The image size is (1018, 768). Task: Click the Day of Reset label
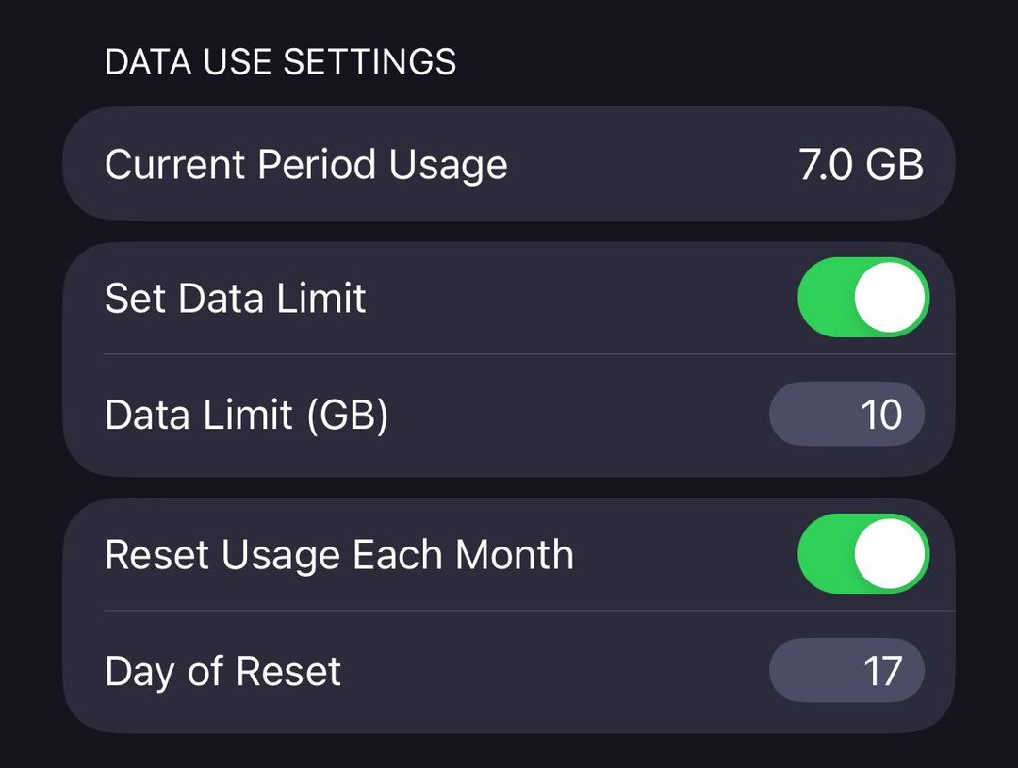tap(222, 670)
